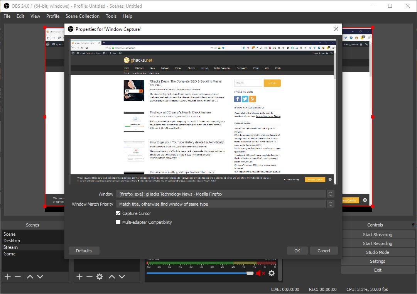
Task: Undock the Controls panel using its corner icon
Action: coord(413,225)
